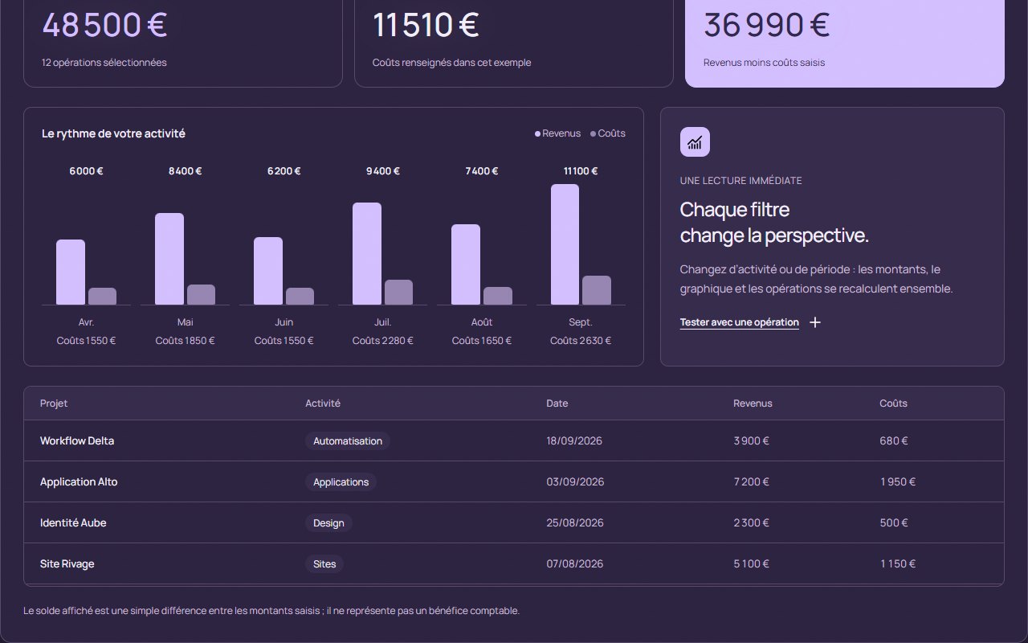Select the 'Workflow Delta' project row
1028x643 pixels.
pos(514,440)
